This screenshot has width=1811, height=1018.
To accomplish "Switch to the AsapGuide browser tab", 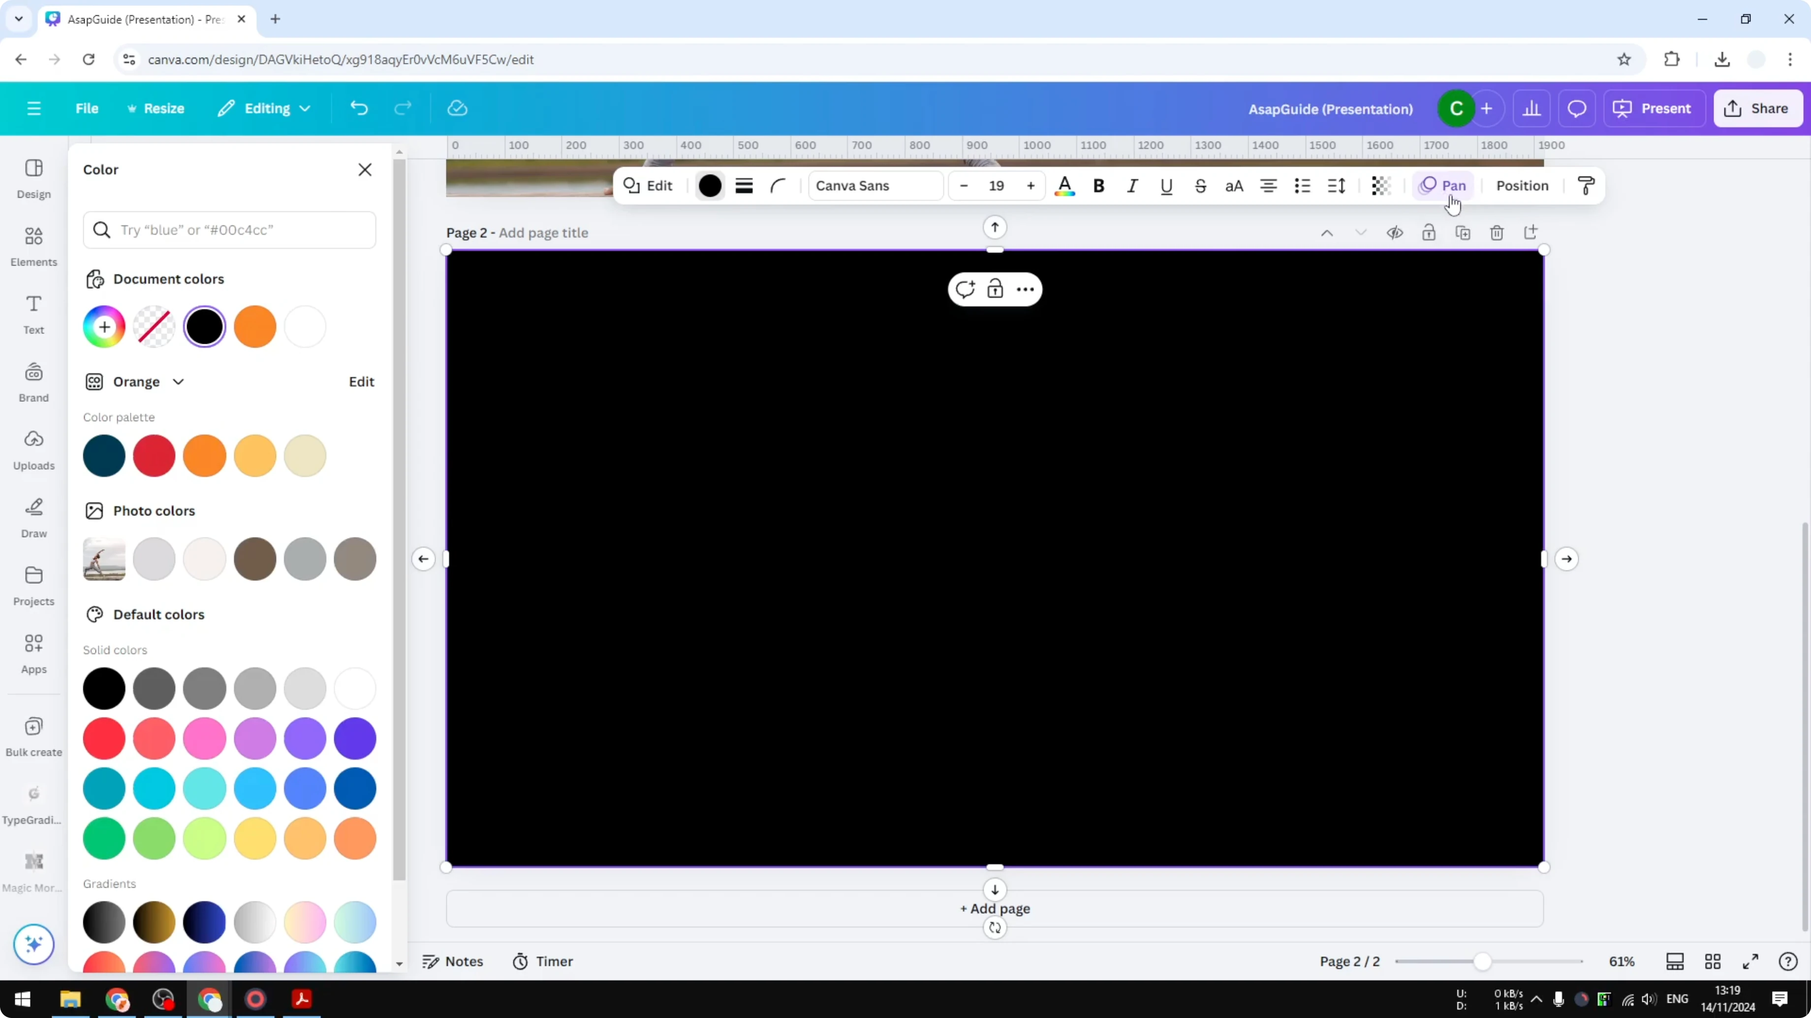I will click(x=141, y=19).
